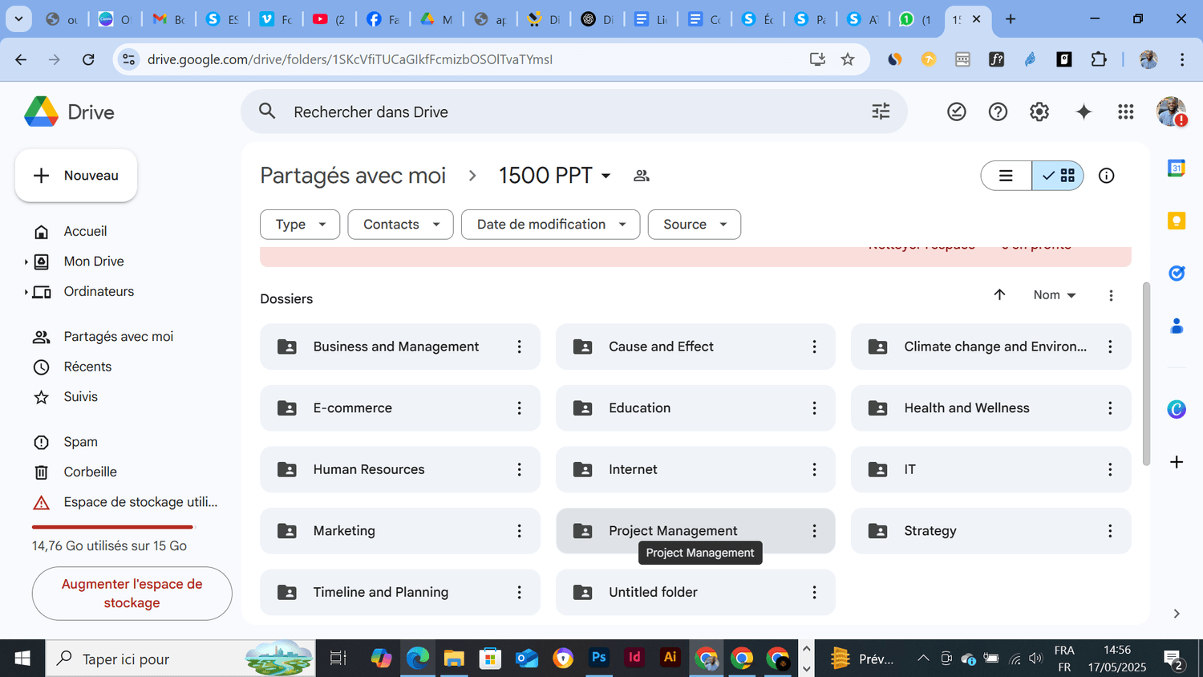1203x677 pixels.
Task: Open the view details info icon
Action: tap(1106, 176)
